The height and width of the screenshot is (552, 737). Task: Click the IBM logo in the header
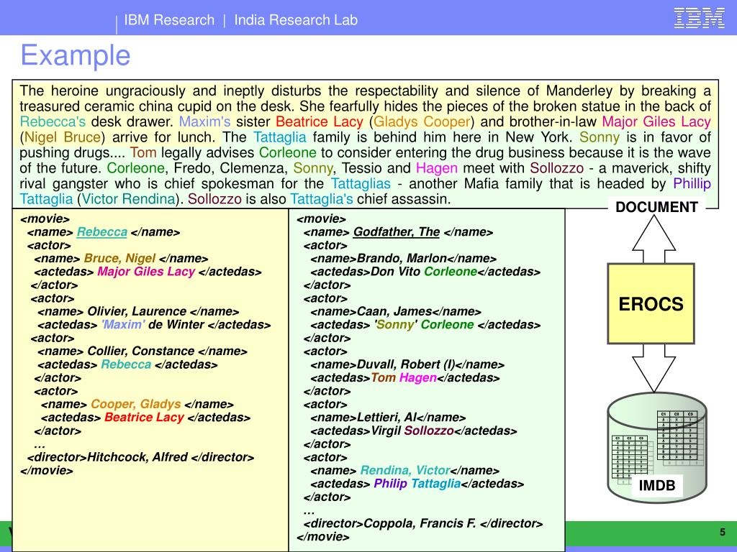(699, 18)
